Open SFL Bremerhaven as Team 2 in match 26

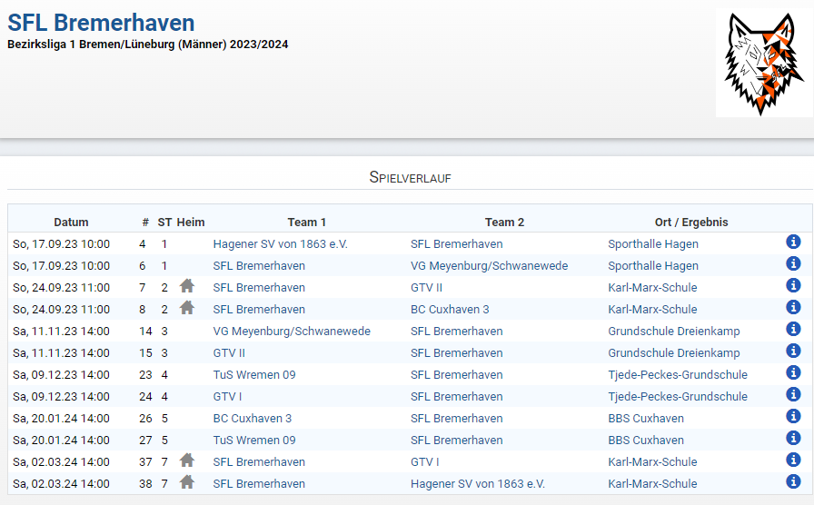coord(456,419)
